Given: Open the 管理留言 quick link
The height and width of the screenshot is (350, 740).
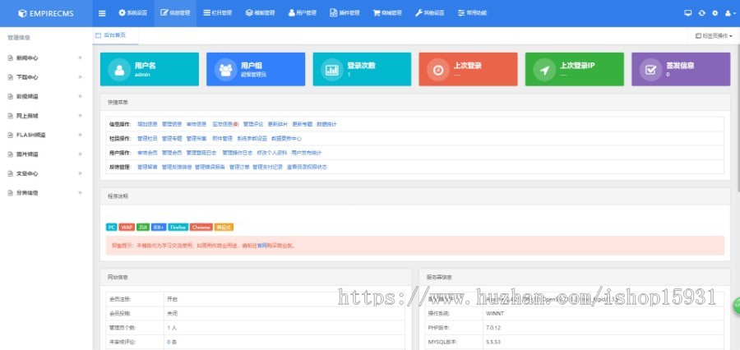Looking at the screenshot, I should click(x=147, y=167).
